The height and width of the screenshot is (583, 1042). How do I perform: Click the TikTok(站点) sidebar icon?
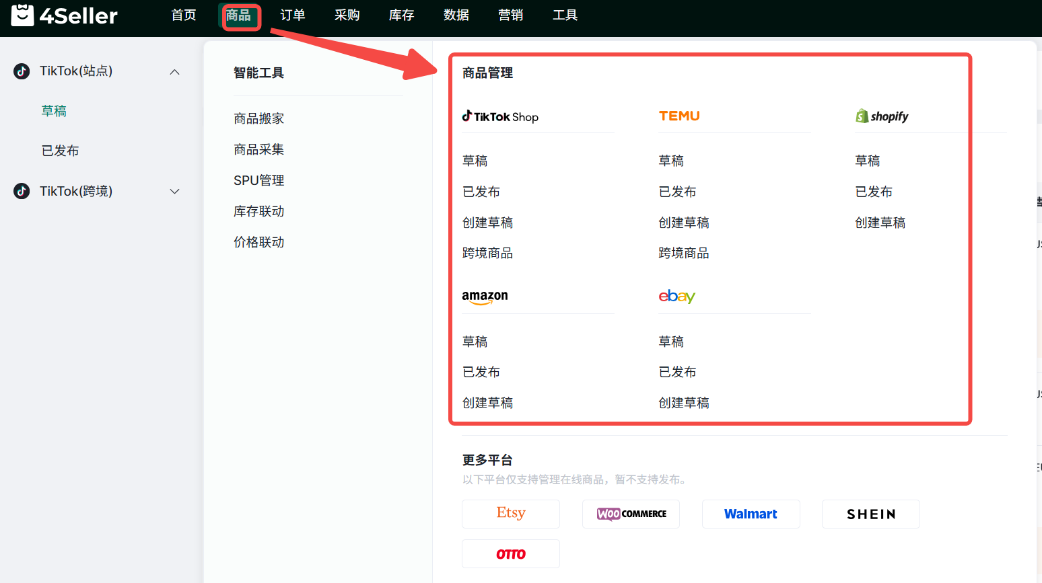[x=22, y=71]
